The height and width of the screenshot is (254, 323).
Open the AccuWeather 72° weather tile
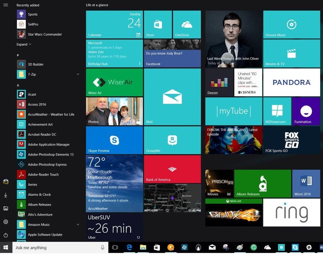[x=114, y=184]
